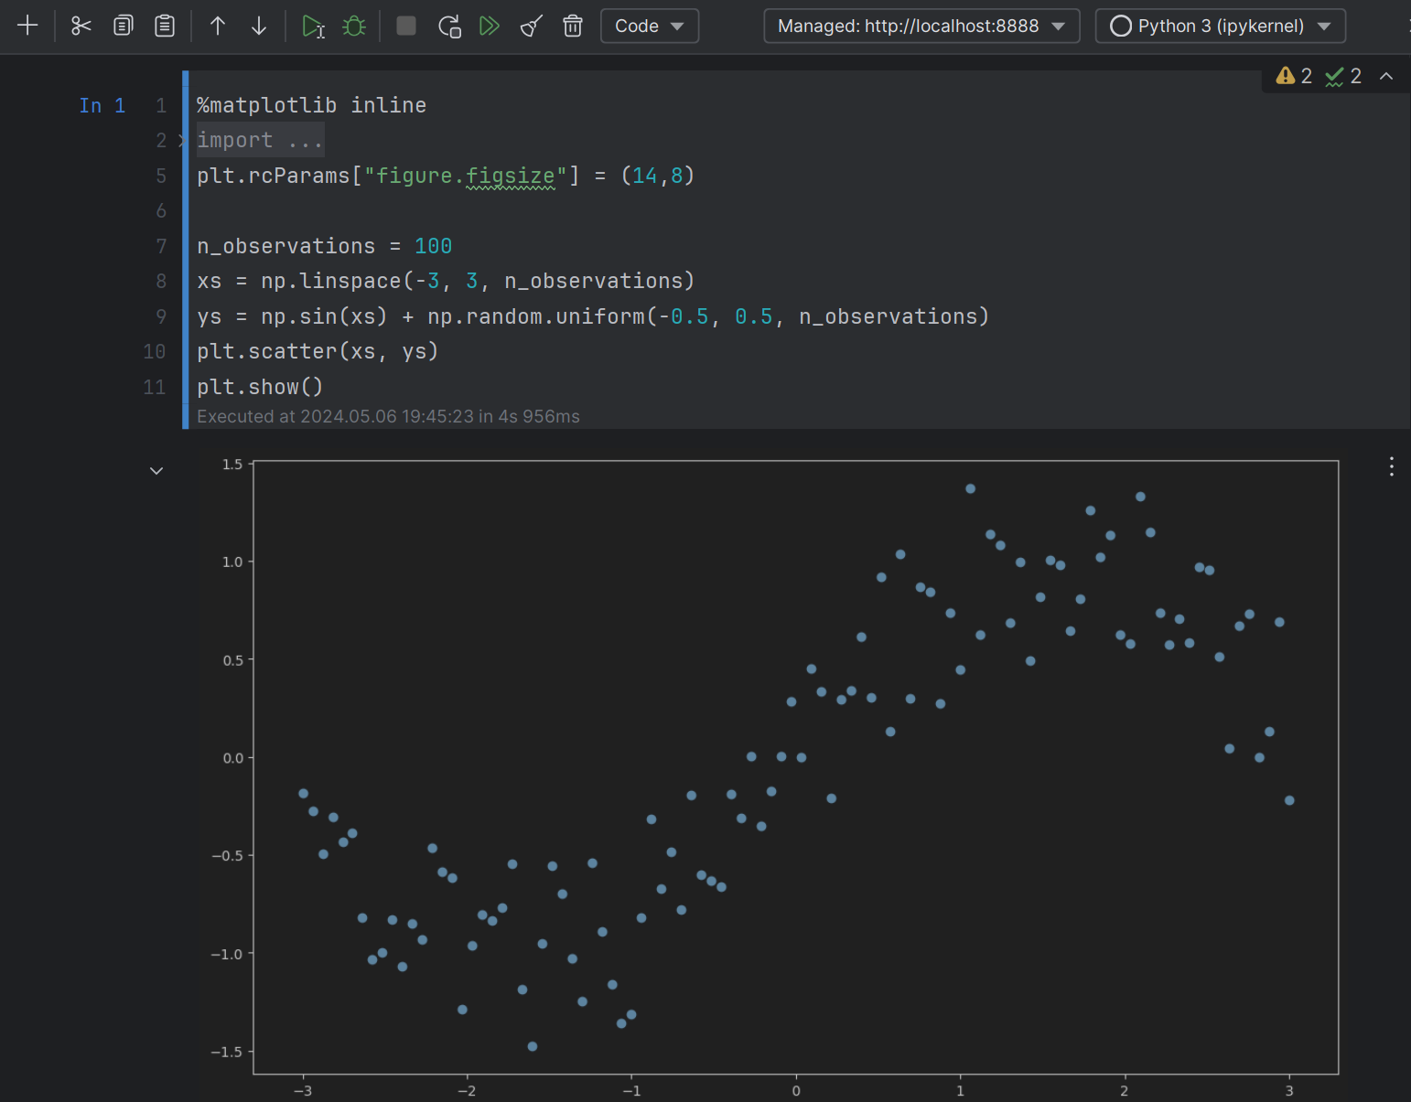This screenshot has height=1102, width=1411.
Task: Open the Managed localhost:8888 server dropdown
Action: click(x=921, y=26)
